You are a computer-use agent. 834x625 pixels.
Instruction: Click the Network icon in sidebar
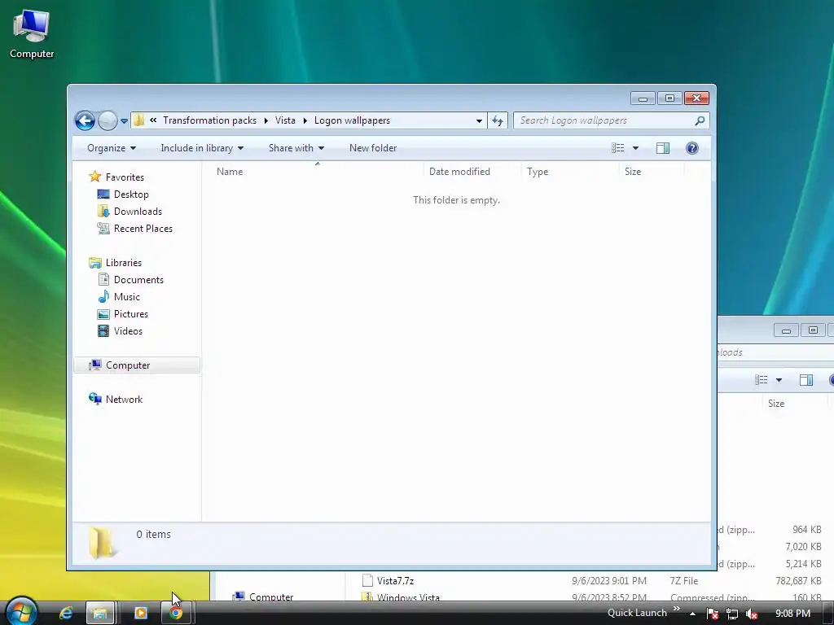click(x=95, y=399)
